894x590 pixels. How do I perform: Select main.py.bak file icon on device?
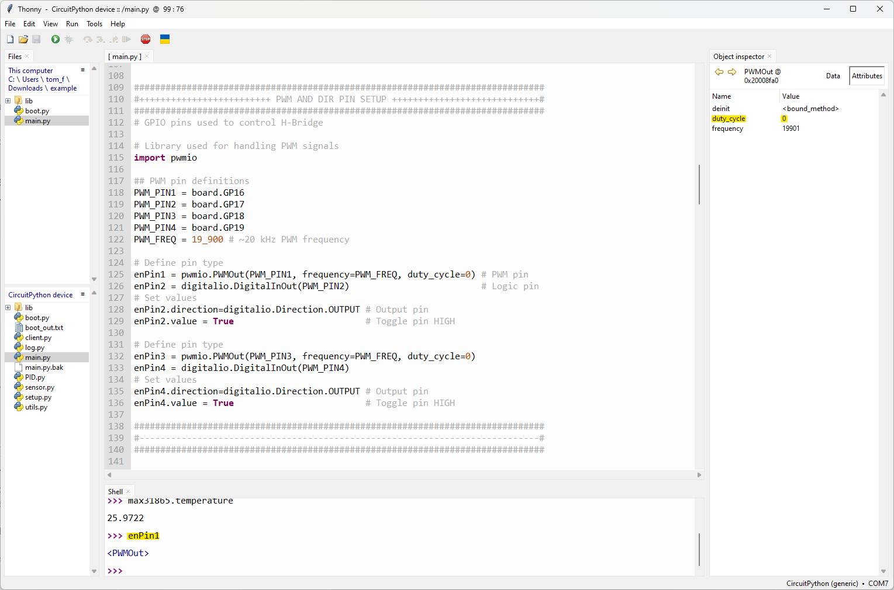pyautogui.click(x=19, y=367)
